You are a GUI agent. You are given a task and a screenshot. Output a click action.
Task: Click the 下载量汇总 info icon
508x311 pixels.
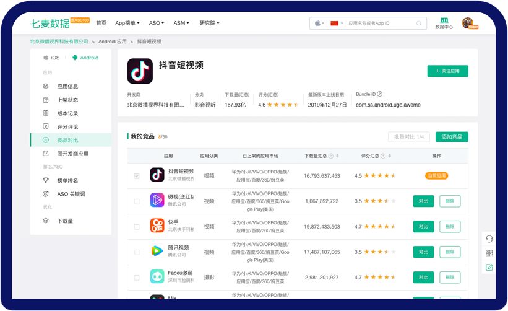click(x=331, y=156)
